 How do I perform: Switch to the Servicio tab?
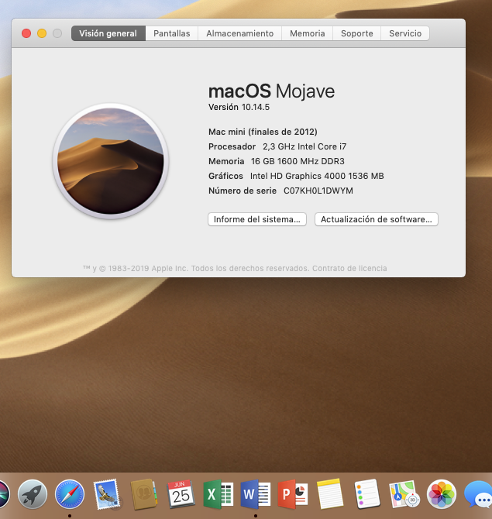[x=405, y=33]
